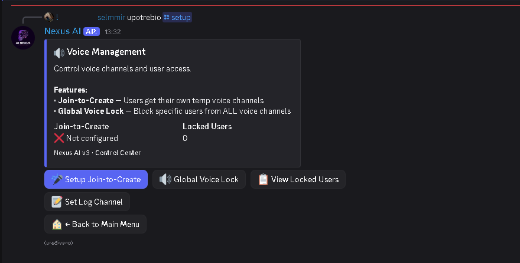Choose the Set Log Channel button
Viewport: 520px width, 263px height.
point(87,202)
